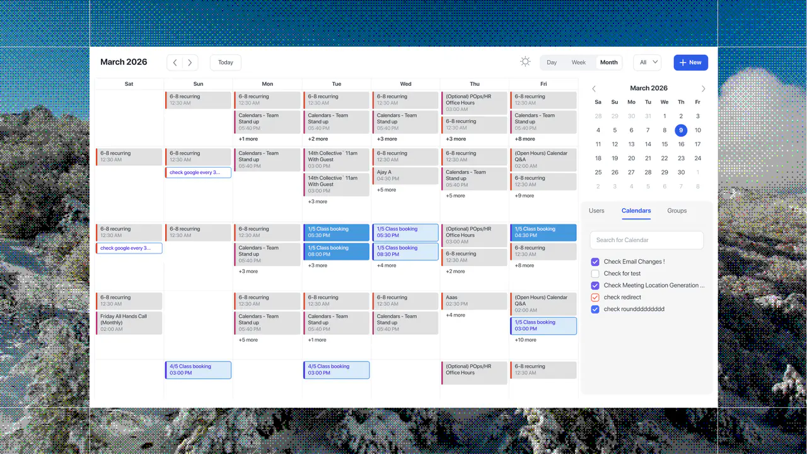Enable Check for test calendar
Viewport: 807px width, 454px height.
(595, 274)
